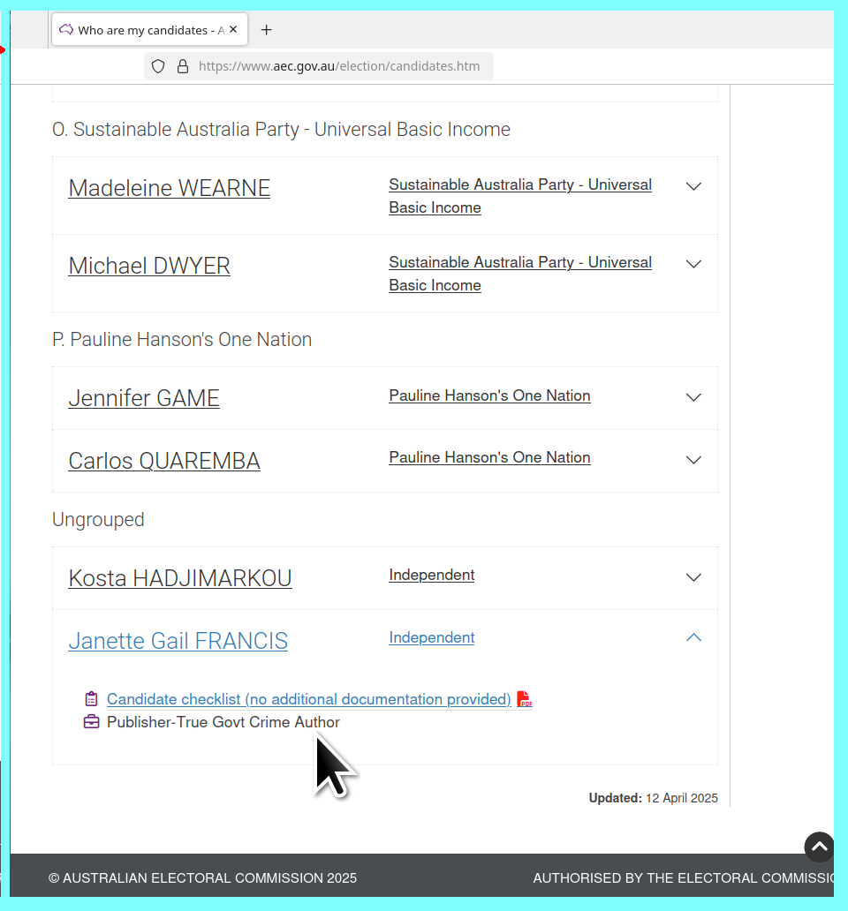Image resolution: width=848 pixels, height=911 pixels.
Task: Collapse Janette Gail FRANCIS details
Action: pyautogui.click(x=693, y=637)
